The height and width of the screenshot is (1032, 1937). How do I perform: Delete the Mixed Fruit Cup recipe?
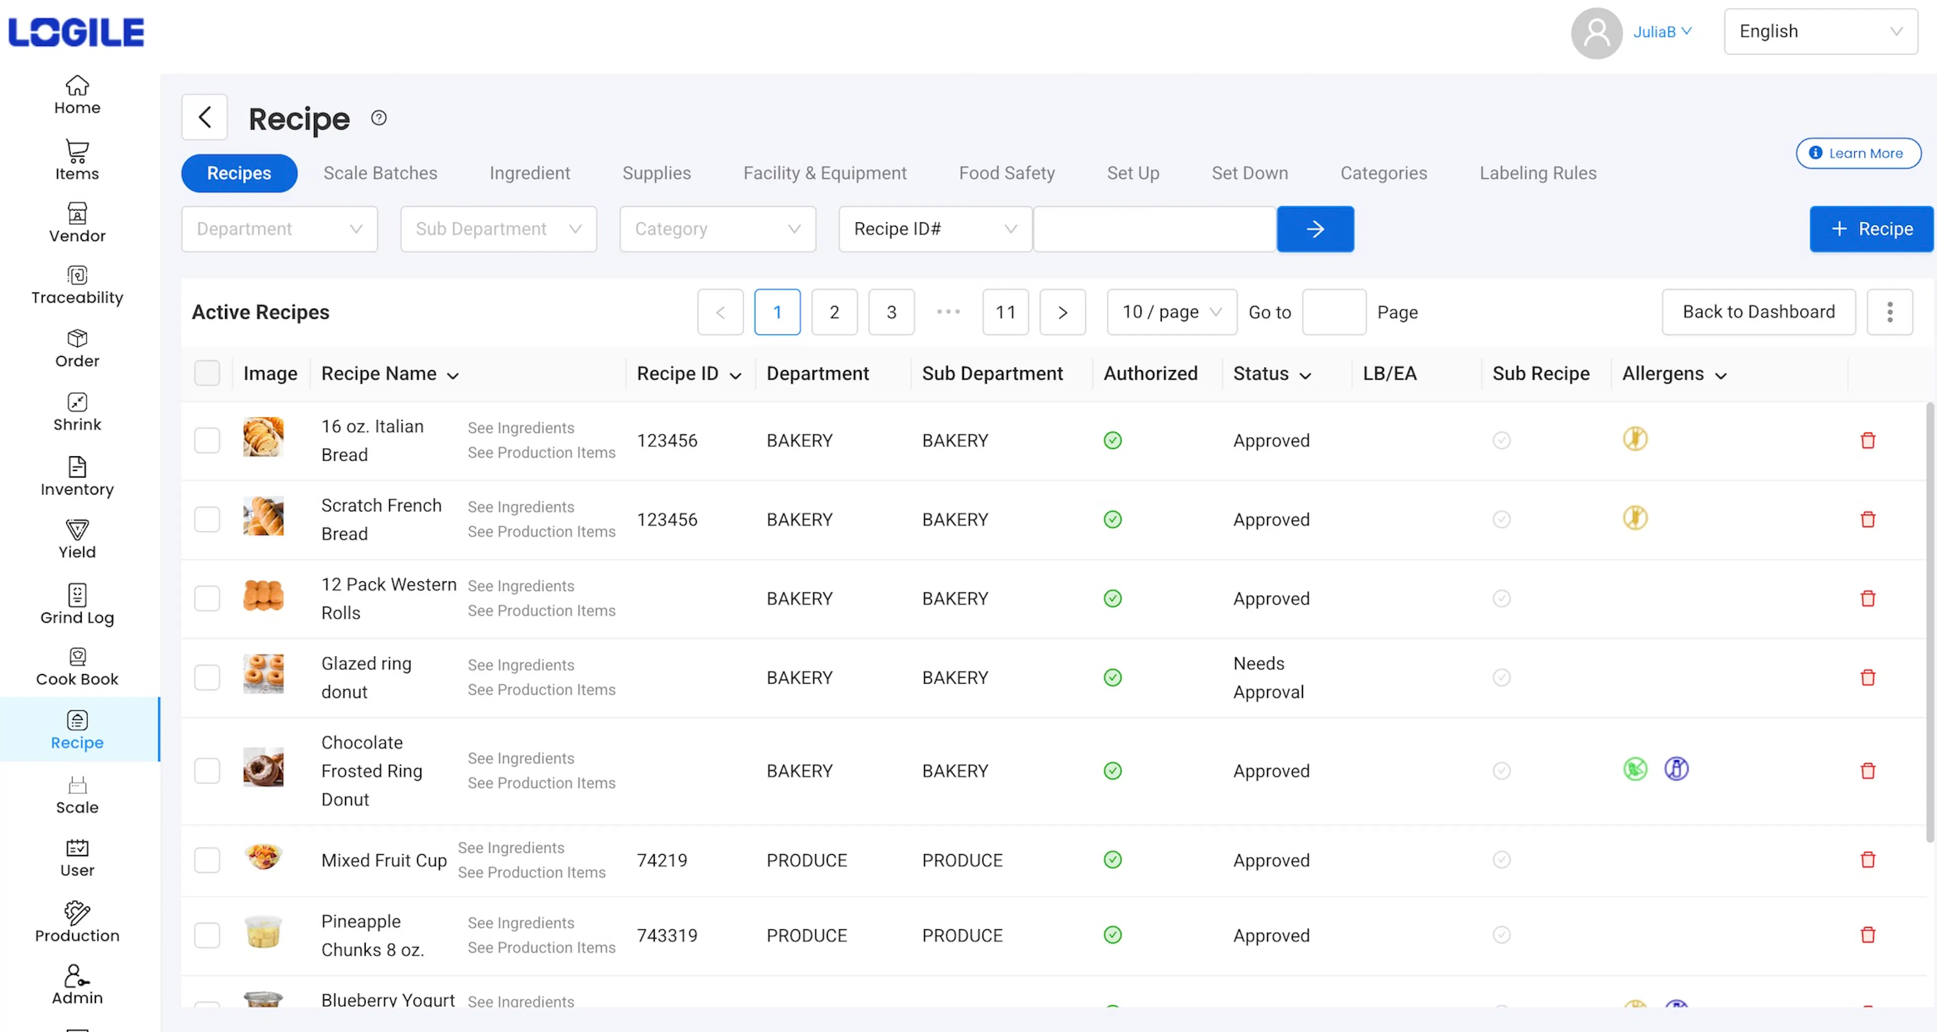click(x=1867, y=859)
